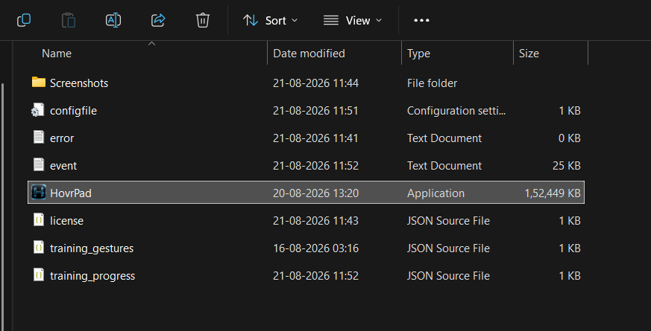Click the error text document icon

(x=39, y=137)
